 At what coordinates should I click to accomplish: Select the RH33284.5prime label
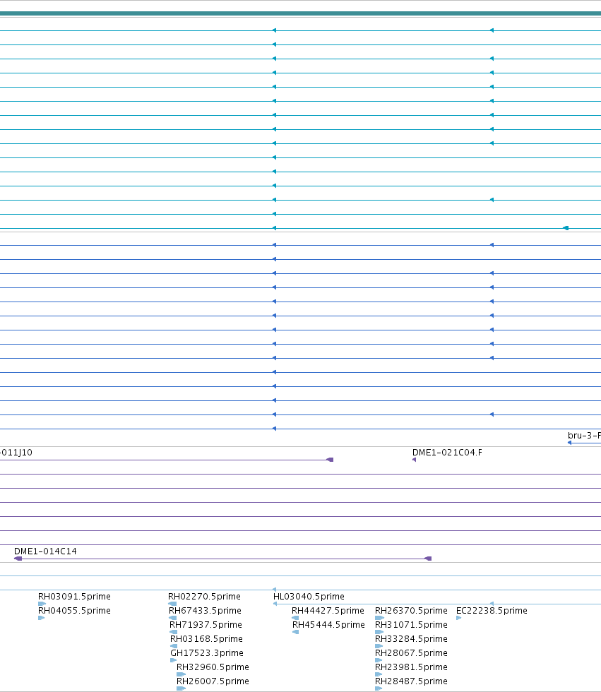tap(411, 638)
